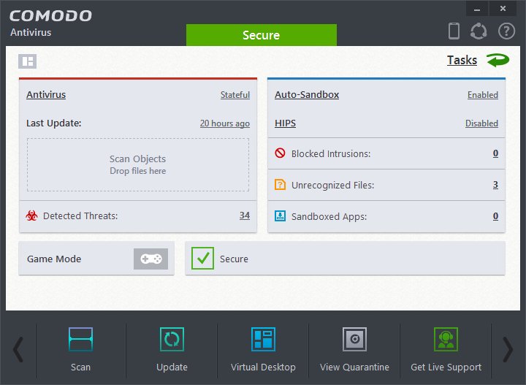Open Get Live Support from bottom toolbar
This screenshot has width=526, height=385.
pyautogui.click(x=446, y=350)
